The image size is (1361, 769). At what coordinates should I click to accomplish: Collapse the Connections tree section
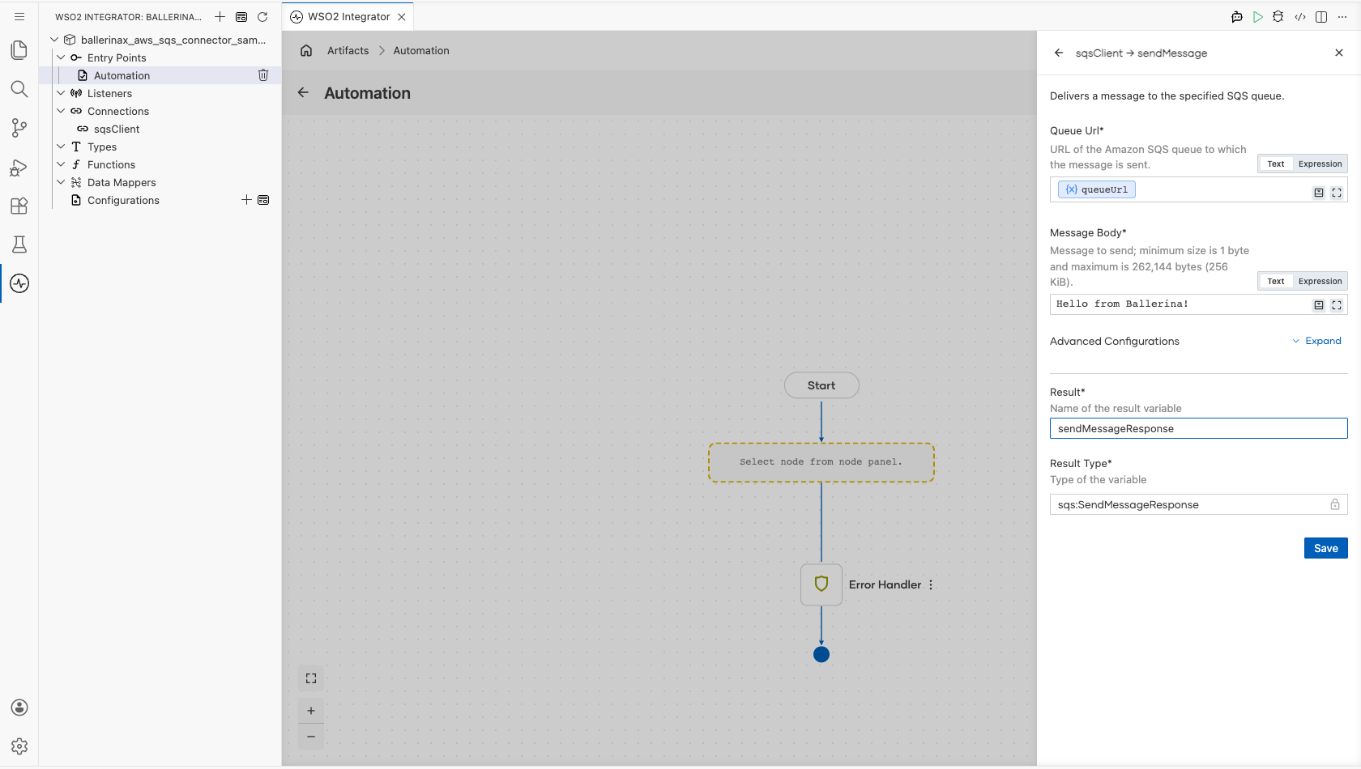pyautogui.click(x=61, y=111)
